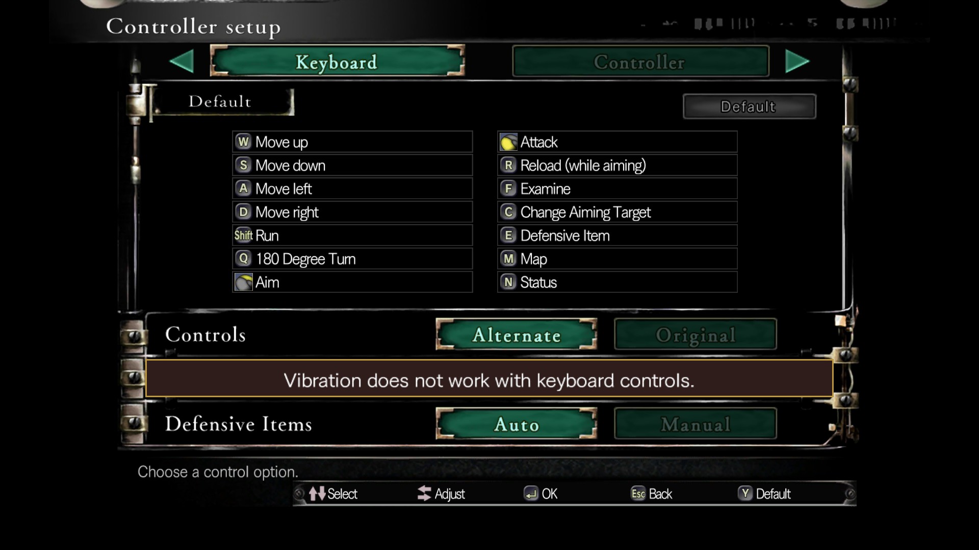
Task: Click the Q key icon for 180 Degree Turn
Action: tap(244, 259)
